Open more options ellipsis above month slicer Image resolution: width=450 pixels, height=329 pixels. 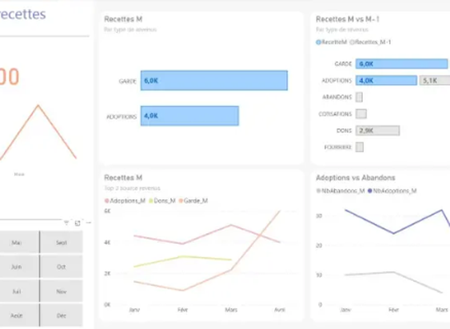89,223
